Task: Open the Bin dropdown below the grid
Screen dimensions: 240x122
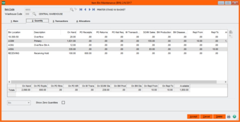Action: [19, 103]
